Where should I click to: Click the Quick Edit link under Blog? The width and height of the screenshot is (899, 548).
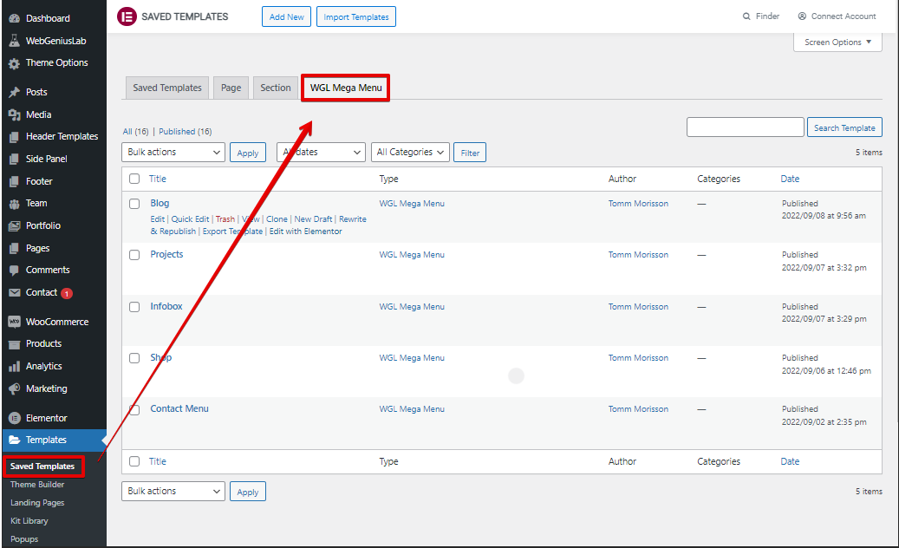point(191,219)
